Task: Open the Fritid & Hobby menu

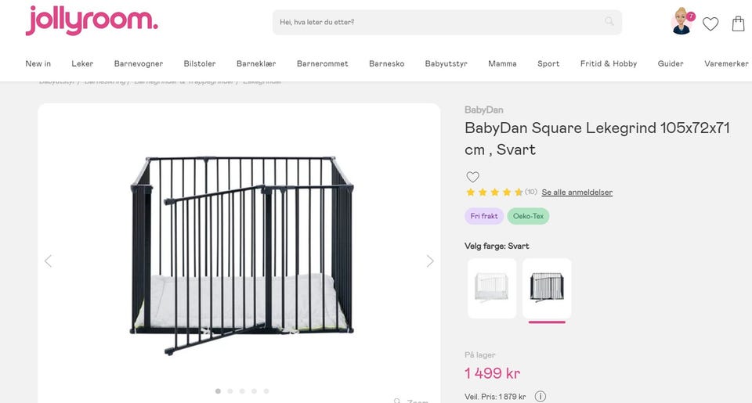Action: (608, 63)
